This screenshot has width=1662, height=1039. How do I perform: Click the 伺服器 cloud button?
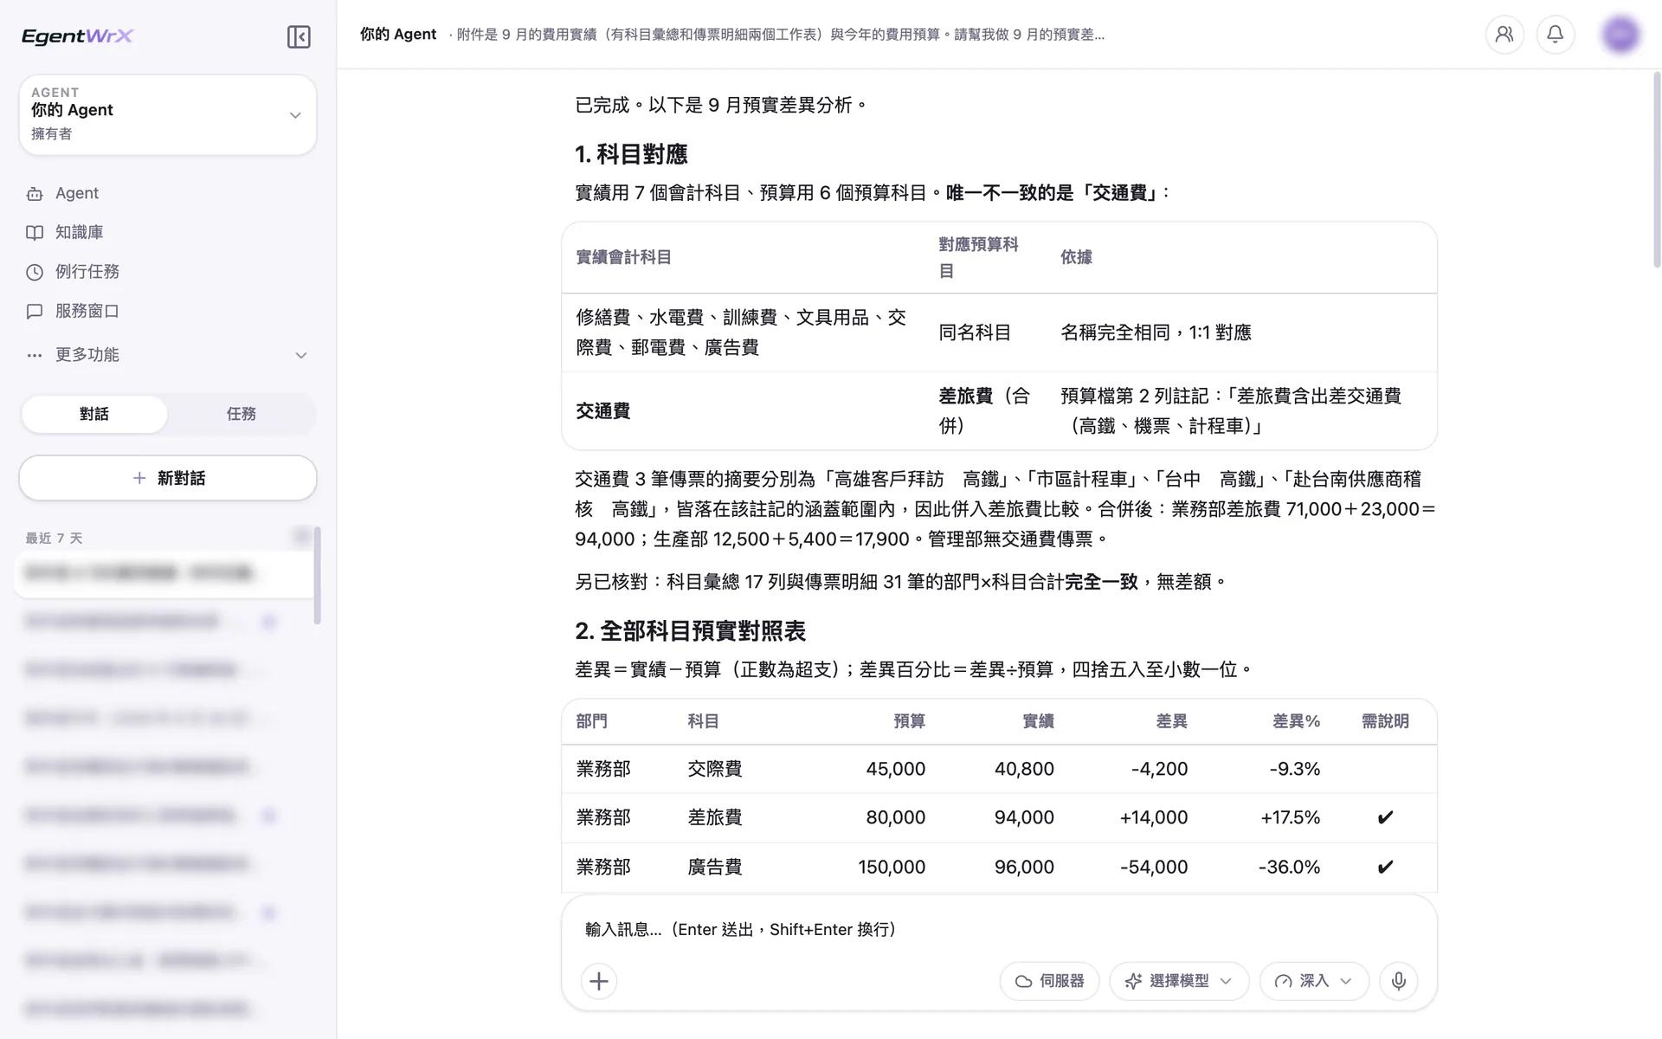click(1049, 981)
